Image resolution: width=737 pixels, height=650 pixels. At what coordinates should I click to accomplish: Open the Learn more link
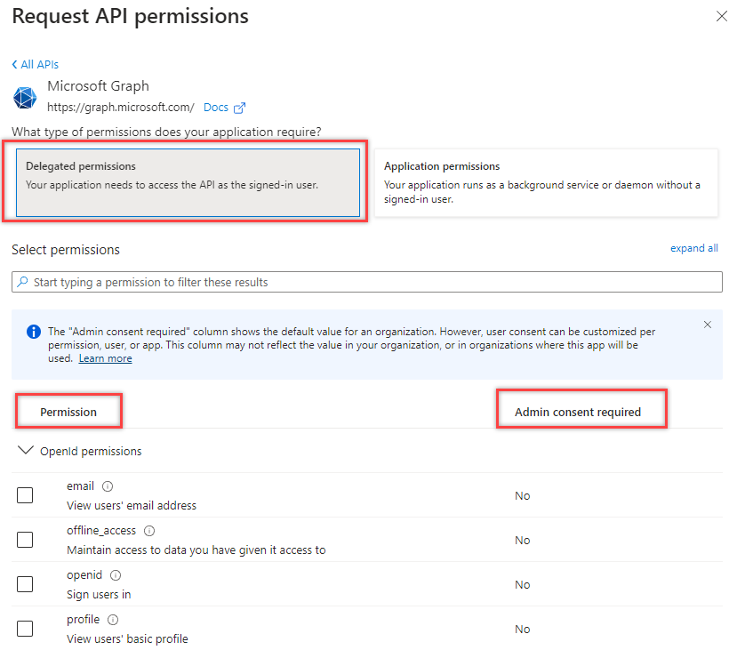[x=105, y=358]
